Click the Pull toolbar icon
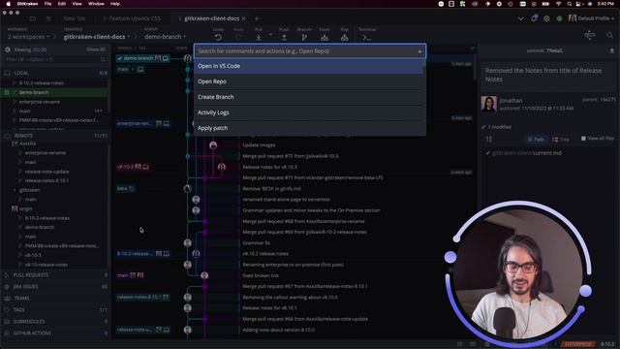The width and height of the screenshot is (620, 349). click(x=259, y=37)
